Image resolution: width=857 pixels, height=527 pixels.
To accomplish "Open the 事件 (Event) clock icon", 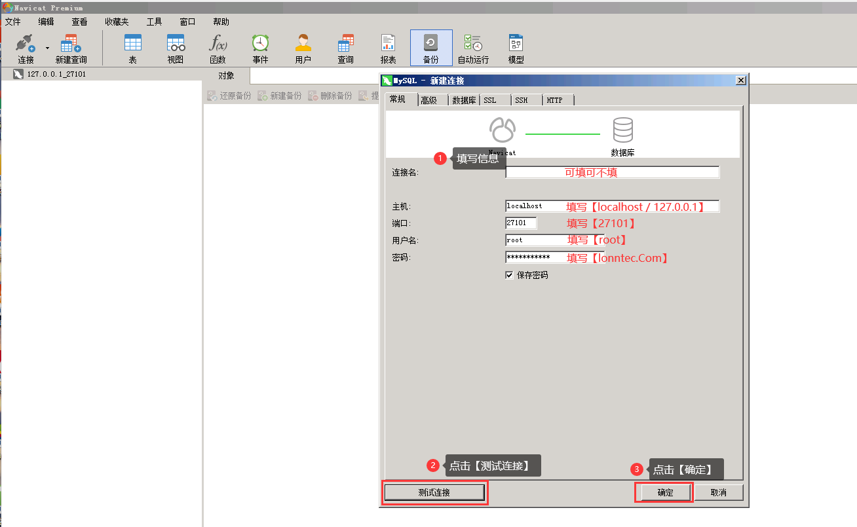I will pyautogui.click(x=261, y=48).
